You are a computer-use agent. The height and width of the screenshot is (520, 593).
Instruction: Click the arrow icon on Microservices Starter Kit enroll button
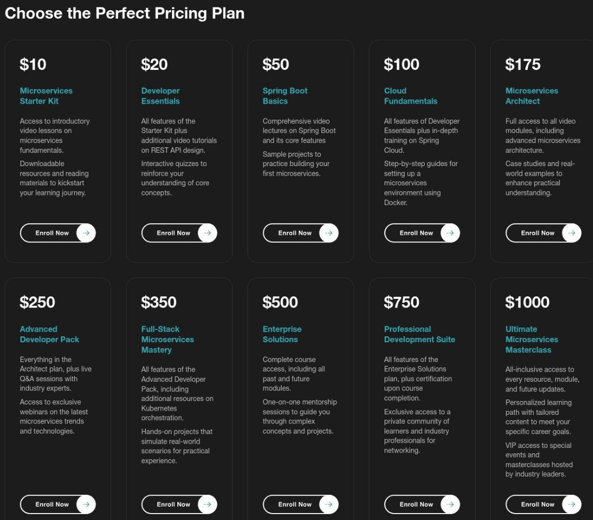point(85,233)
